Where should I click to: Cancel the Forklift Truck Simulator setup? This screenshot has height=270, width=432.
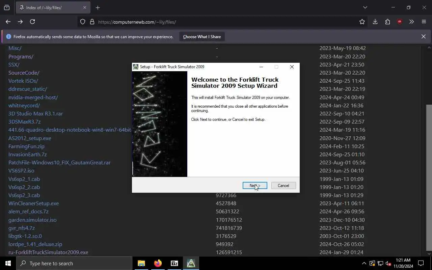click(283, 186)
